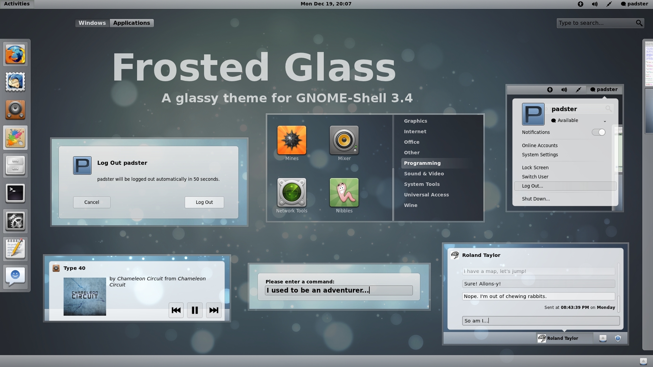Click Cancel in the log out dialog
Screen dimensions: 653x367
(92, 202)
